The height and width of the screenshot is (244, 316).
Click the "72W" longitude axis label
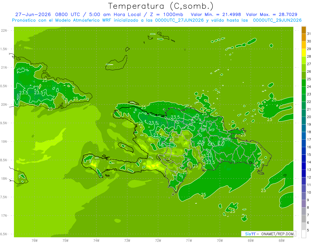[x=158, y=240]
